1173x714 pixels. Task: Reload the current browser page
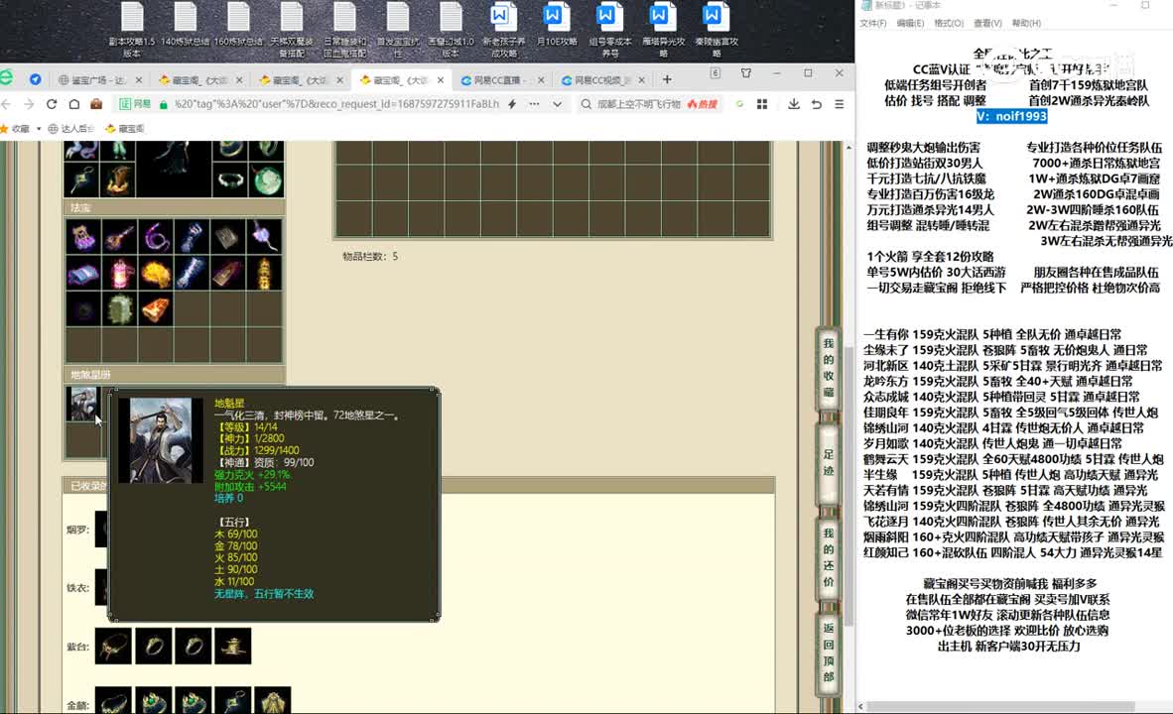[52, 104]
